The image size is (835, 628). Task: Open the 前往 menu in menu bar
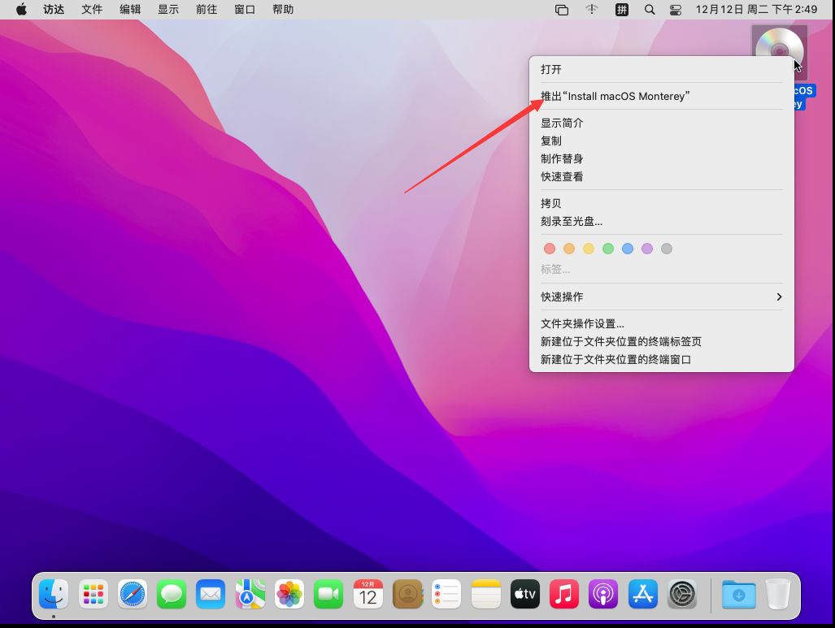point(207,10)
